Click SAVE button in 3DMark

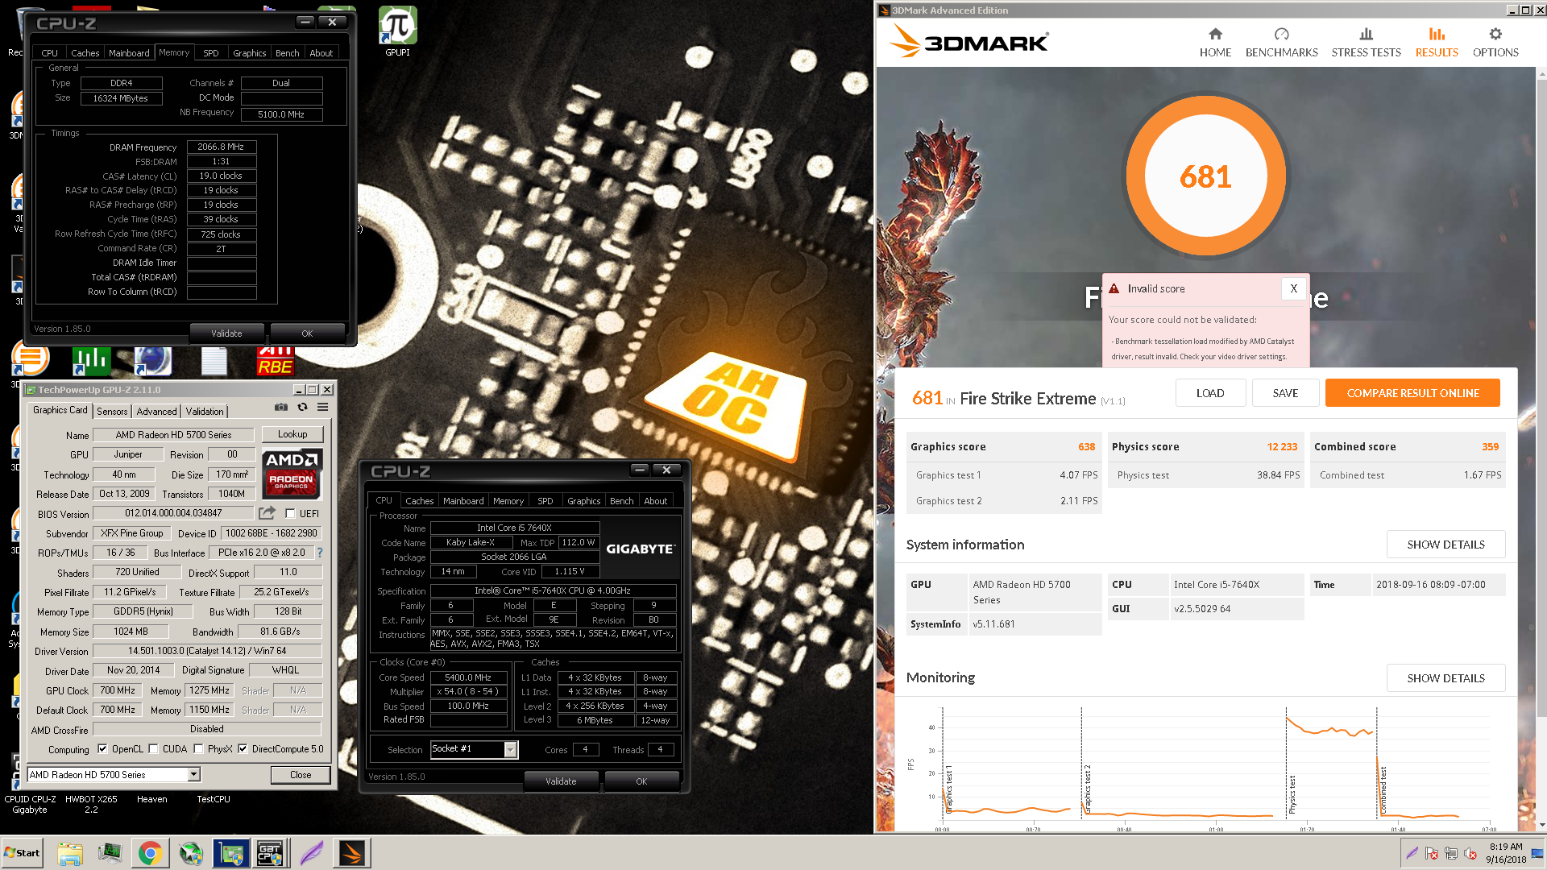[1285, 393]
